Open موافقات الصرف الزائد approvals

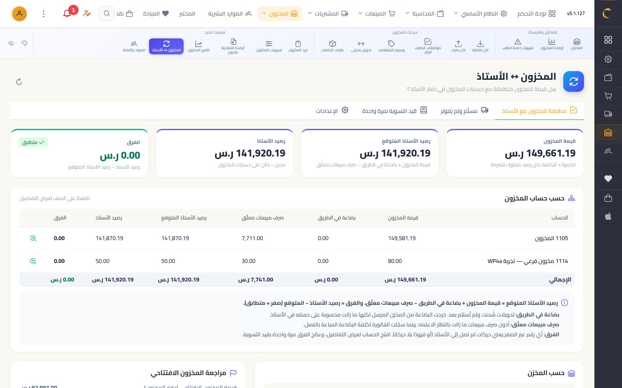(428, 46)
